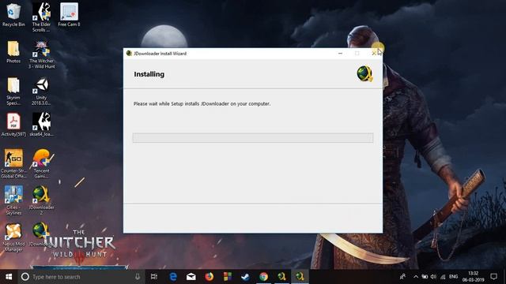This screenshot has height=284, width=506.
Task: Select the Tencent Gaming desktop shortcut
Action: click(x=42, y=163)
